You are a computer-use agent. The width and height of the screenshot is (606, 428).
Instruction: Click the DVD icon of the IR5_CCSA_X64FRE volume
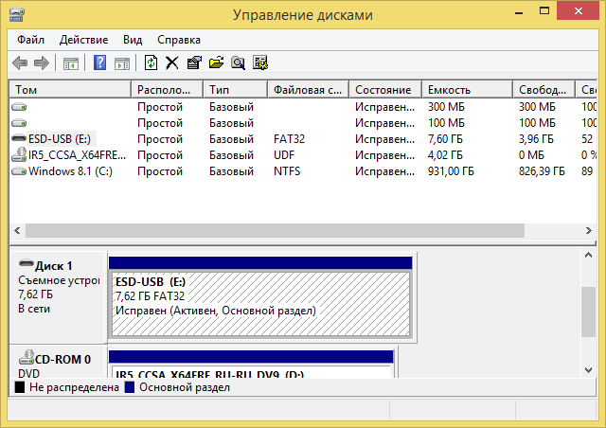pos(19,154)
